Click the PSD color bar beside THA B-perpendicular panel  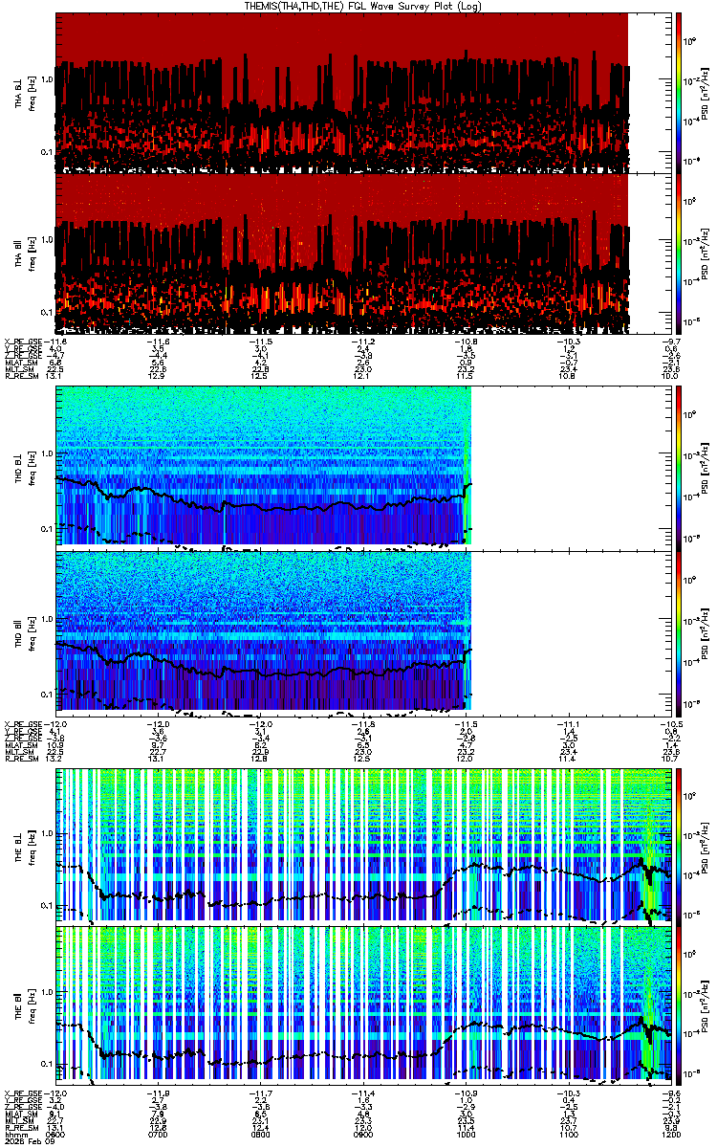coord(678,92)
